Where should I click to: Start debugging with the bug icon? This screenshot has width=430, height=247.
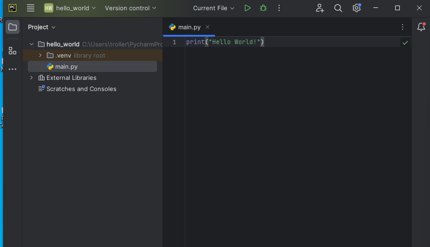[x=263, y=8]
